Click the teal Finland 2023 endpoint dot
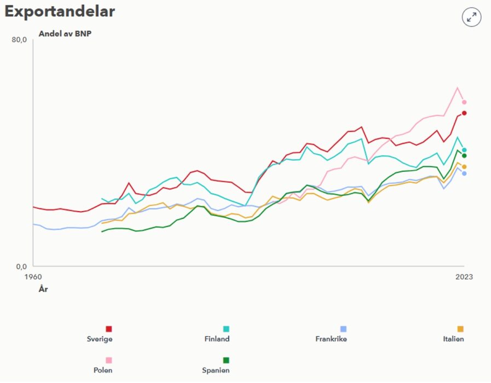 click(x=464, y=150)
